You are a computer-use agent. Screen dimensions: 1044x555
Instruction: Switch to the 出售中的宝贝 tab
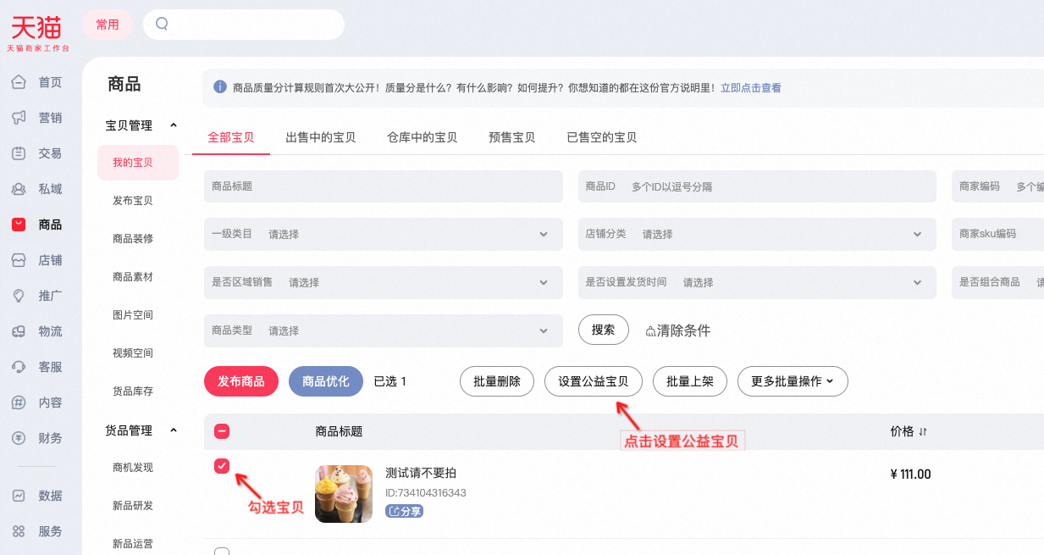(321, 137)
